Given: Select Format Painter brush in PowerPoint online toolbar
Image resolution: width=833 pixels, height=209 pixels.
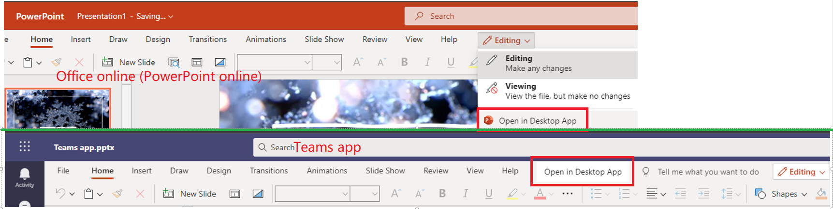Looking at the screenshot, I should [57, 62].
